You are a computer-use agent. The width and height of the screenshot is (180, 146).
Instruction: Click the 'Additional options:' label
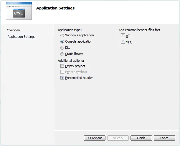[x=71, y=61]
